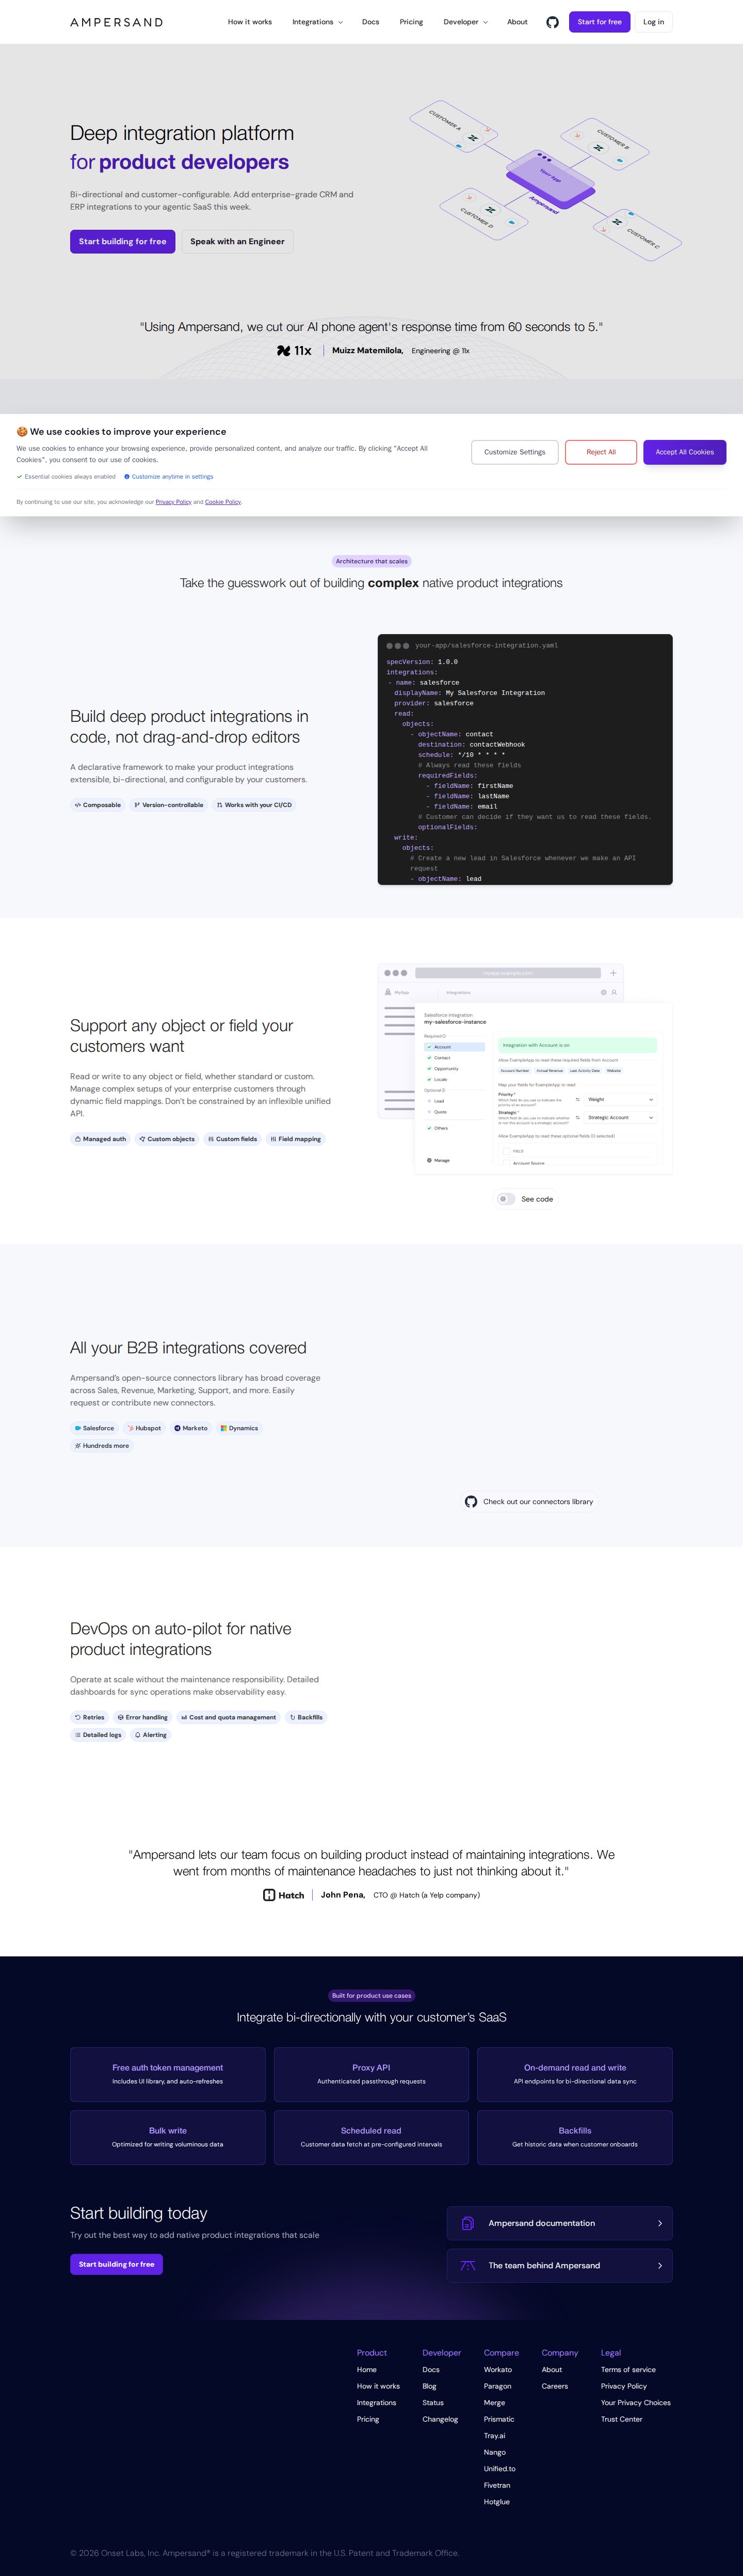Image resolution: width=743 pixels, height=2576 pixels.
Task: Open Ampersand documentation via its chevron arrow
Action: 660,2223
